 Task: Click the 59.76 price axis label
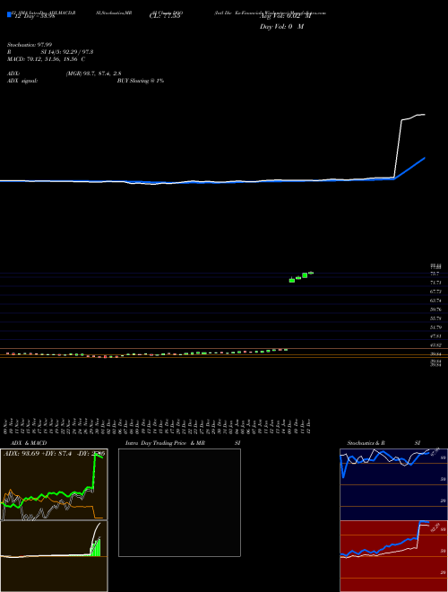pyautogui.click(x=435, y=309)
